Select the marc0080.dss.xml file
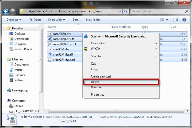The height and width of the screenshot is (128, 192). click(64, 44)
